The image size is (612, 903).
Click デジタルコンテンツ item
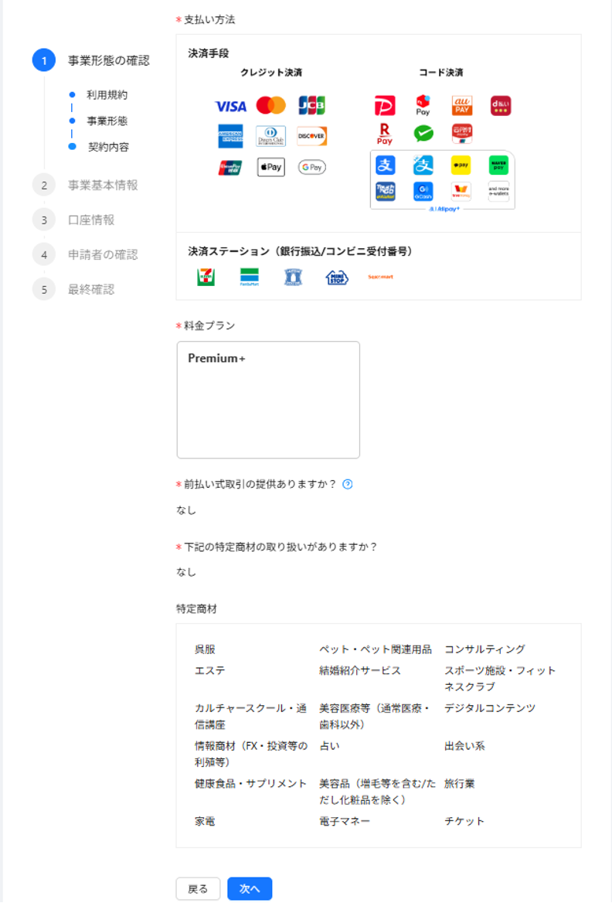point(490,708)
